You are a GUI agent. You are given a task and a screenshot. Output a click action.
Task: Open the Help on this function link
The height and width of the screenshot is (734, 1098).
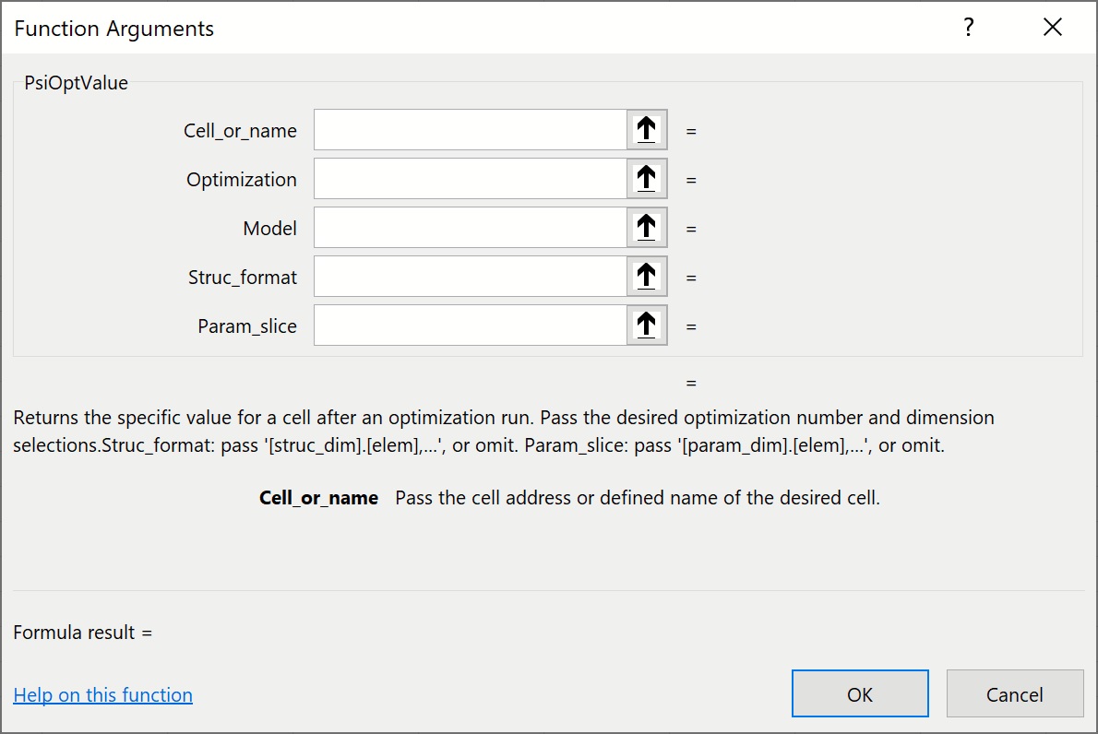(x=103, y=695)
